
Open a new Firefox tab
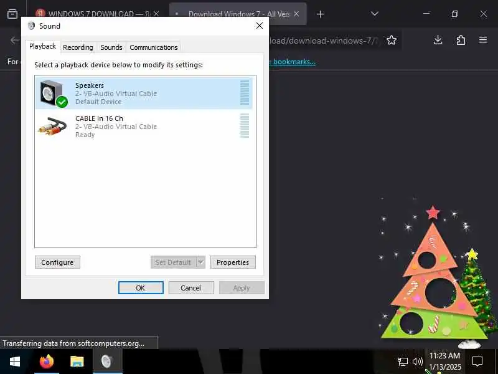pyautogui.click(x=320, y=14)
